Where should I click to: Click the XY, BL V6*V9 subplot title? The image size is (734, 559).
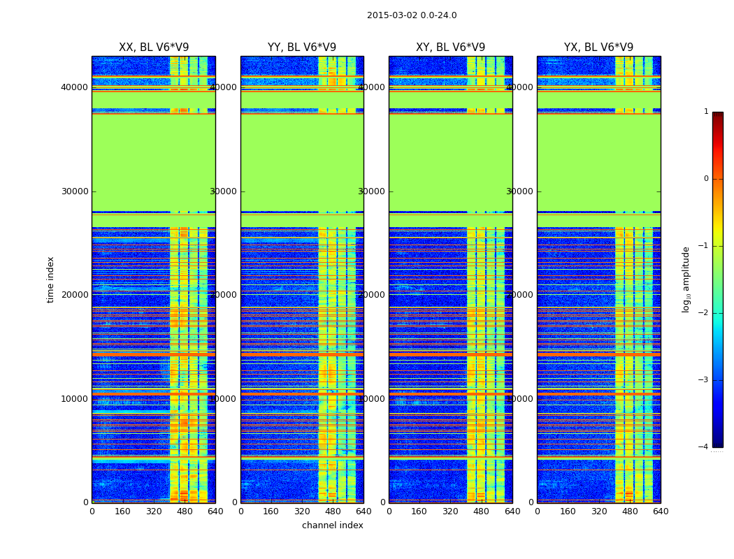450,48
